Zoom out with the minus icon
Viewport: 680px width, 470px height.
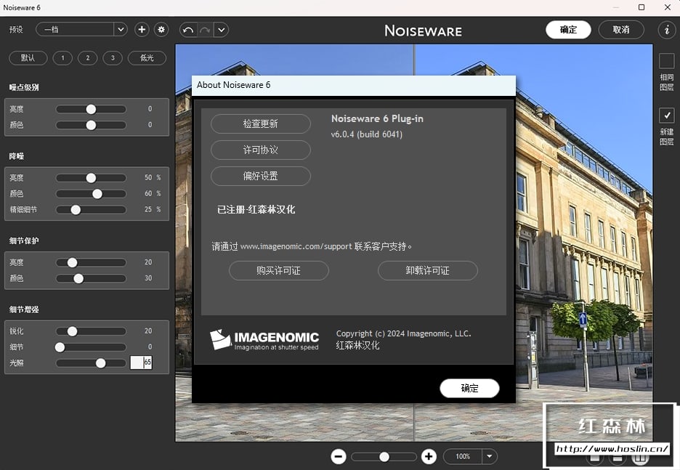[339, 456]
